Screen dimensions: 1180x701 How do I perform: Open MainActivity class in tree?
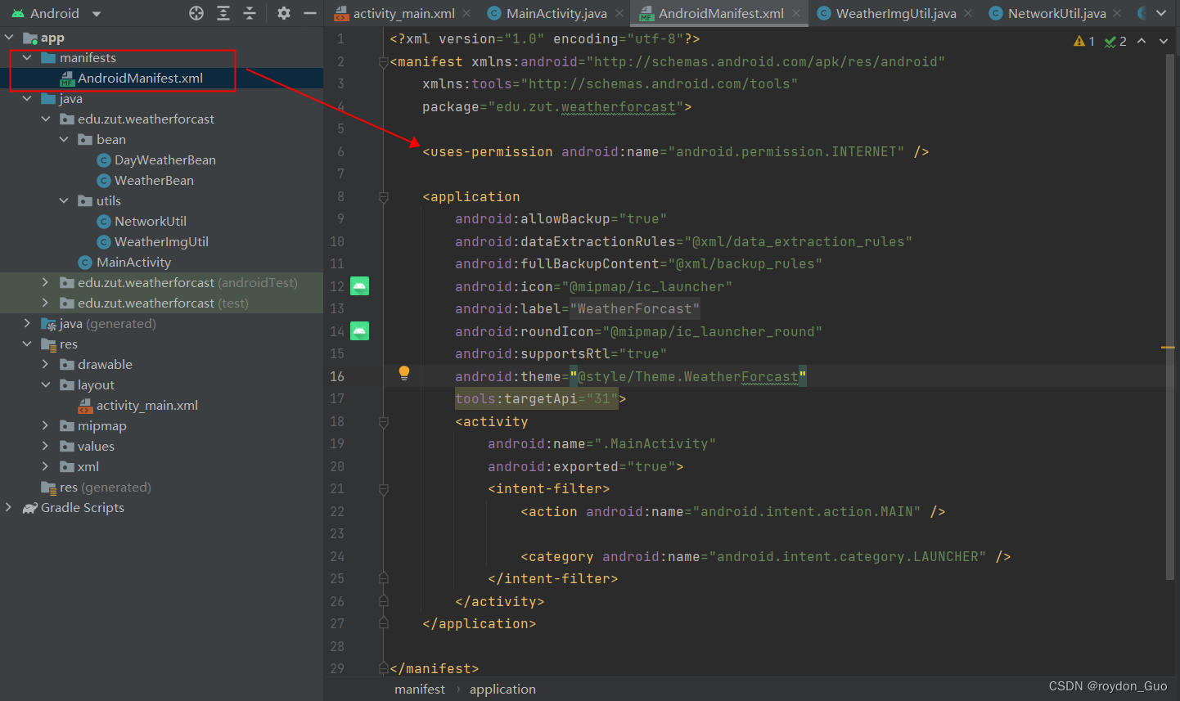pos(125,263)
